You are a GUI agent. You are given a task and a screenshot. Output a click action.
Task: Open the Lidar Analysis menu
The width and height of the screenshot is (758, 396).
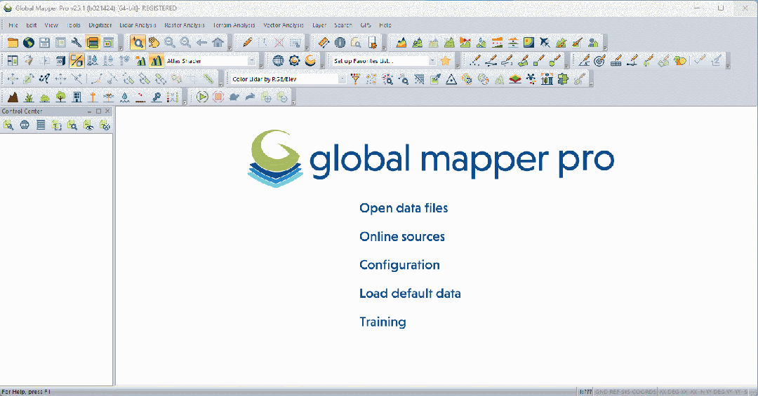point(138,25)
